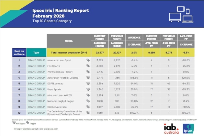Click the 3,825 audience value
Image resolution: width=204 pixels, height=136 pixels.
point(100,60)
